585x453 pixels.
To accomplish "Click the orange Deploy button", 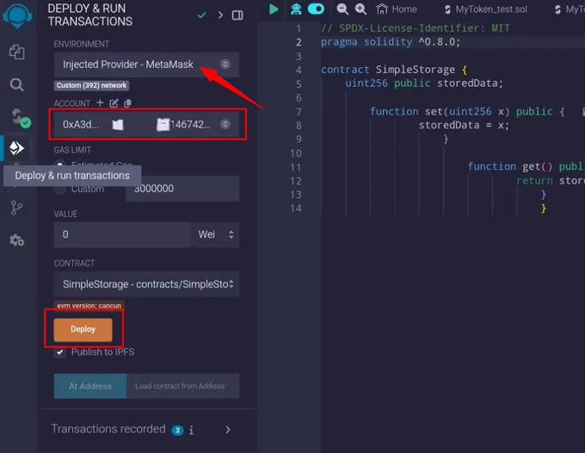I will point(83,329).
